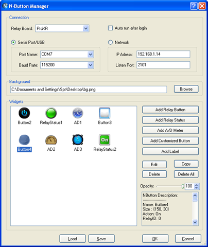The image size is (208, 247).
Task: Click the IP Adress input field
Action: [163, 54]
